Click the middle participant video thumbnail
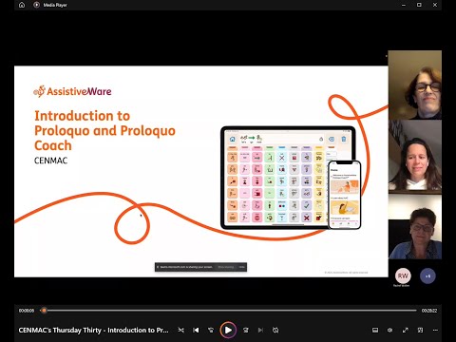Viewport: 456px width, 342px height. pos(415,156)
